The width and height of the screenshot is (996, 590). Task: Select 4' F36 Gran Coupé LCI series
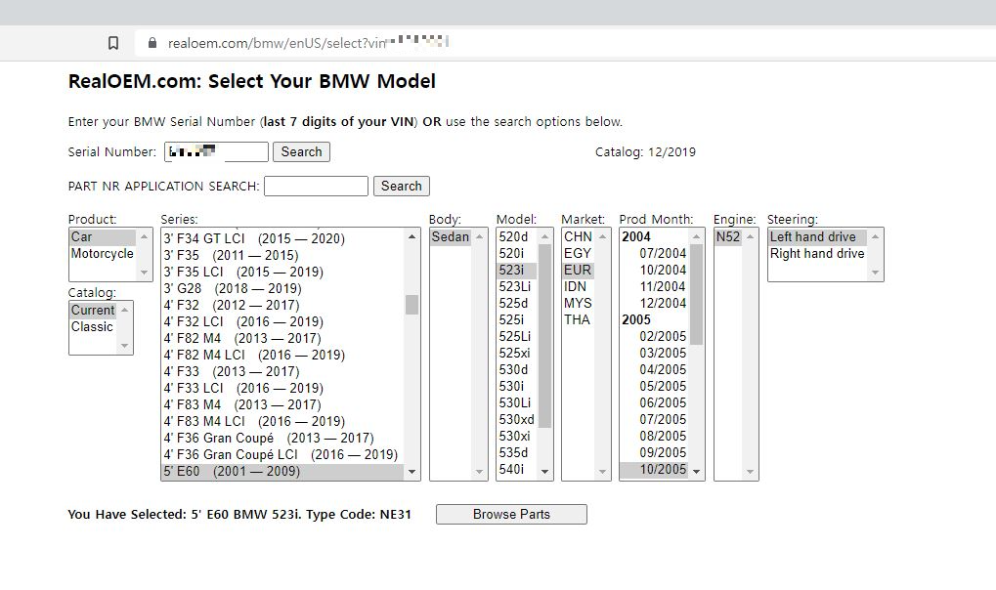(x=282, y=455)
